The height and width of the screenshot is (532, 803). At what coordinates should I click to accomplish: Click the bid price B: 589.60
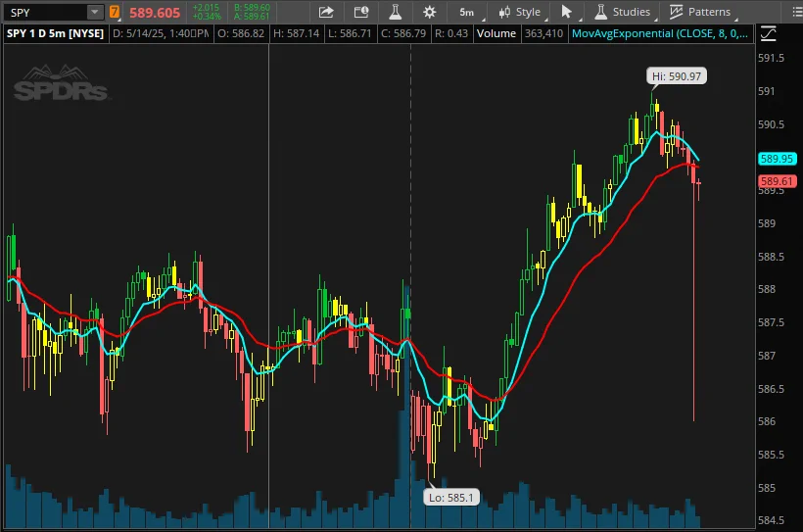[252, 7]
